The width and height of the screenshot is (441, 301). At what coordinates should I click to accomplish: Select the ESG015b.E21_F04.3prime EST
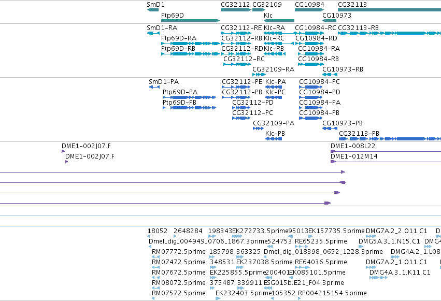click(x=268, y=288)
